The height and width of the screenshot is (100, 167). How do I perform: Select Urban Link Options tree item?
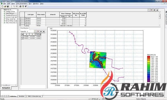[x=11, y=19]
